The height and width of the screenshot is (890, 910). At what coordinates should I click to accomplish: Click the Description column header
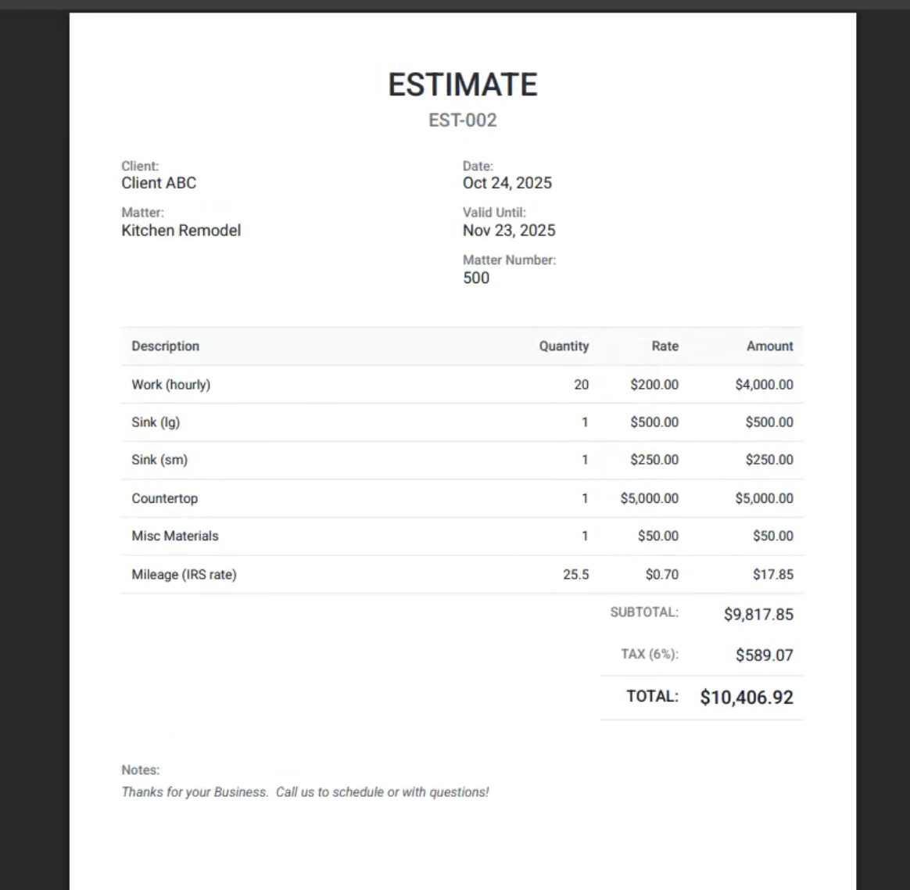click(165, 346)
